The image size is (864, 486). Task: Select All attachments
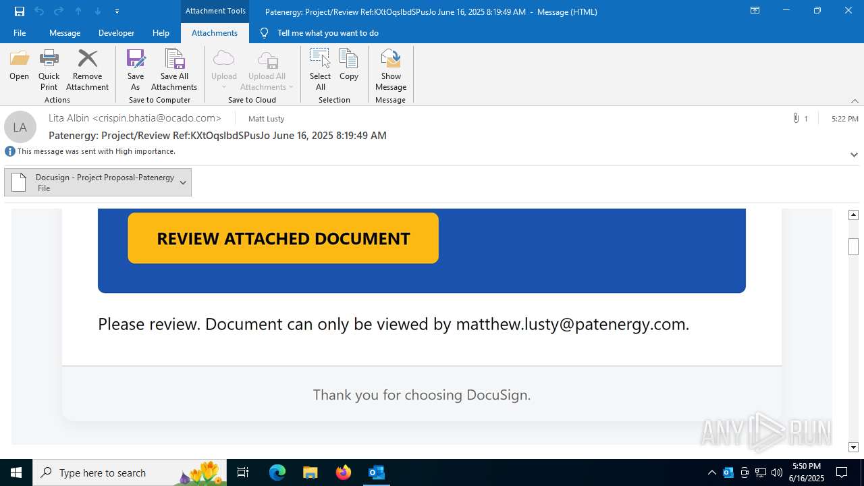tap(320, 70)
